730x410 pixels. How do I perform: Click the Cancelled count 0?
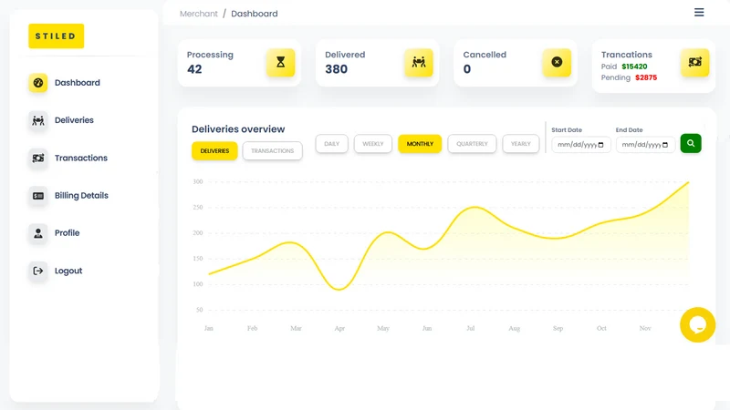(467, 69)
